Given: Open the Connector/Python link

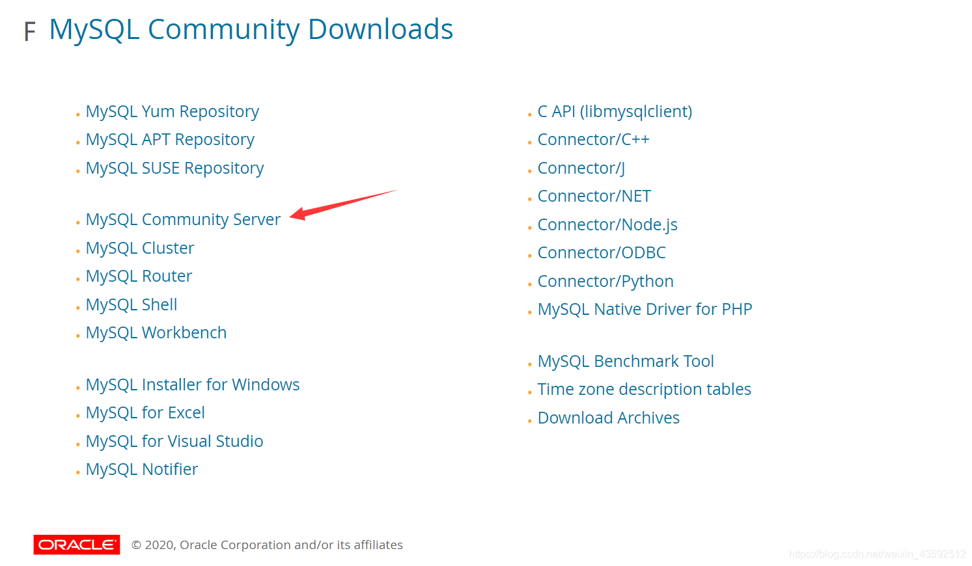Looking at the screenshot, I should tap(605, 282).
